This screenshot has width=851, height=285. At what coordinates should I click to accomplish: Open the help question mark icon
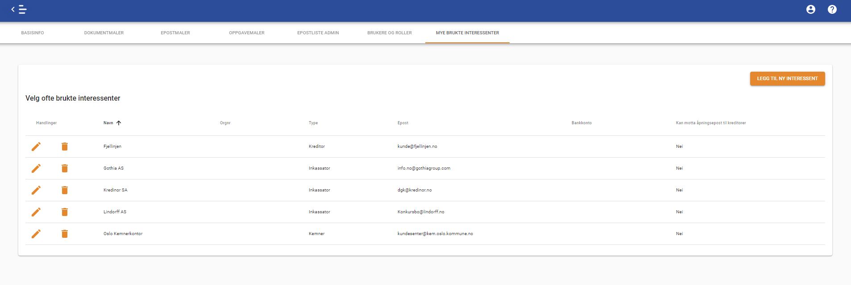point(832,9)
